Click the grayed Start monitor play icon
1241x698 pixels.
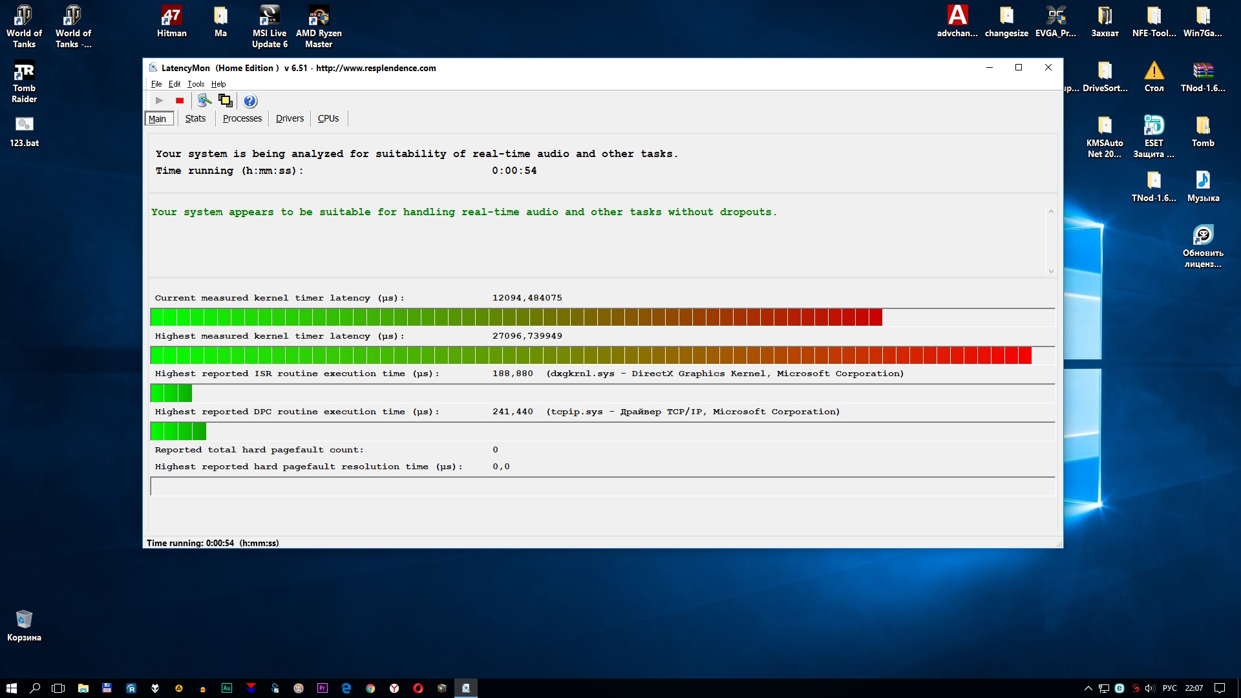tap(159, 101)
